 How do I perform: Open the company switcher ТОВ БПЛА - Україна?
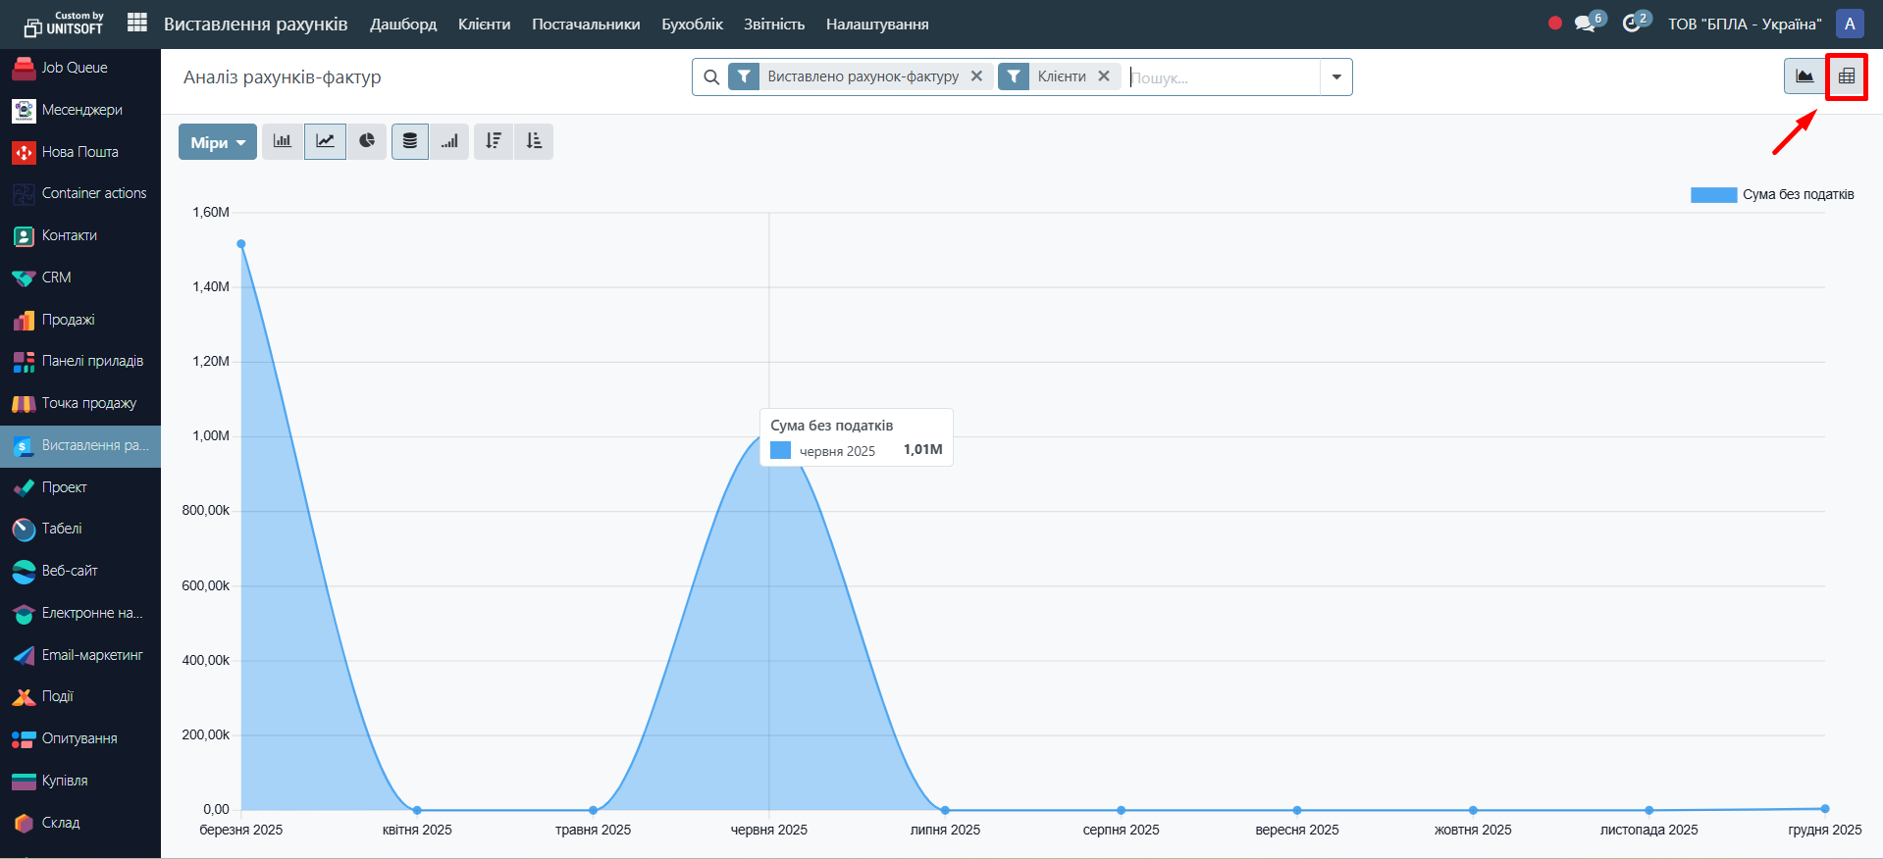1744,24
